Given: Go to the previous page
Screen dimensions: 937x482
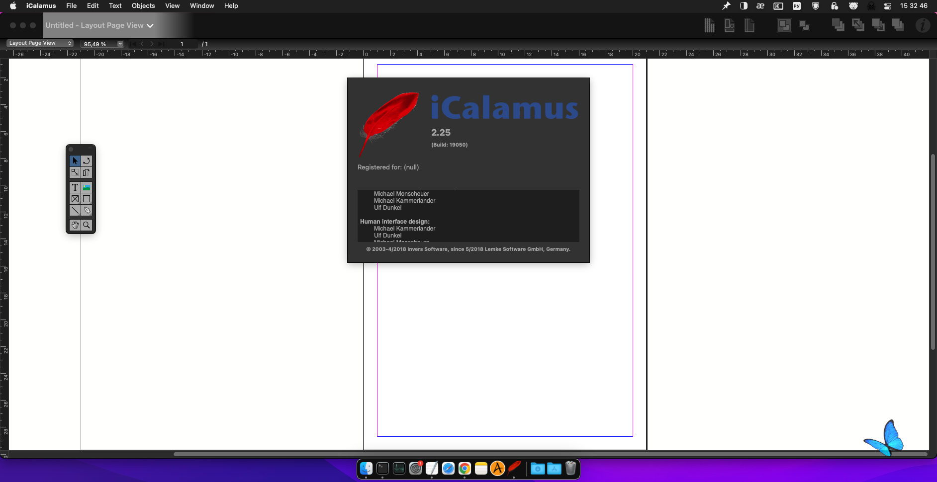Looking at the screenshot, I should point(142,44).
